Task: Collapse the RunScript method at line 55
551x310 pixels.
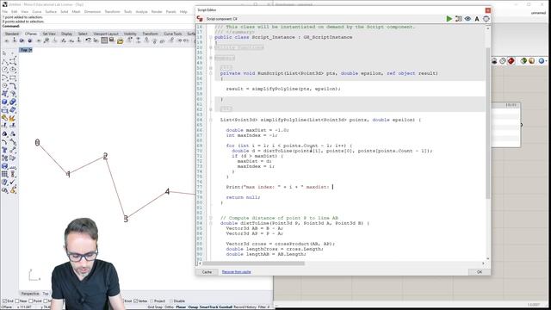Action: pos(210,73)
